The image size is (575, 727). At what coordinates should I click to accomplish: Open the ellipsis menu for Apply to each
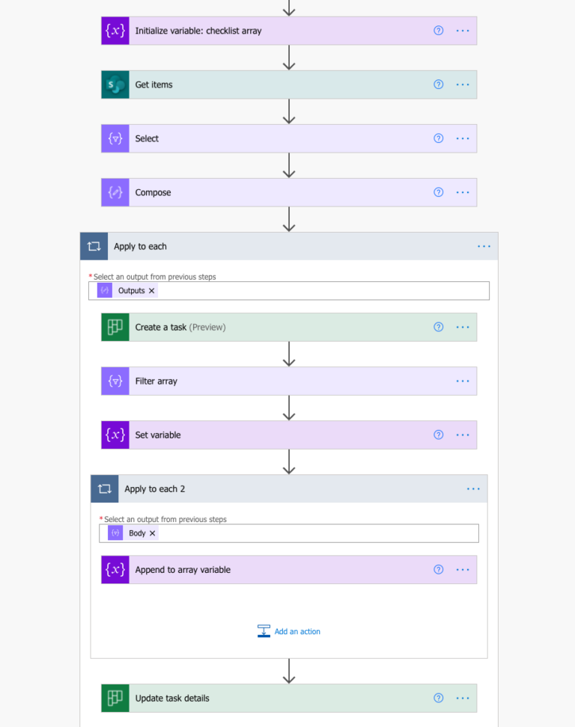(x=484, y=246)
